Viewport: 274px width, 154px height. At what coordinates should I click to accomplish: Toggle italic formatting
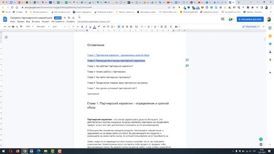86,27
